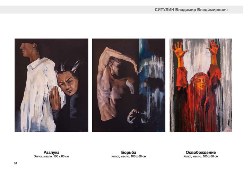Click the Освобождение painting image

pyautogui.click(x=201, y=85)
